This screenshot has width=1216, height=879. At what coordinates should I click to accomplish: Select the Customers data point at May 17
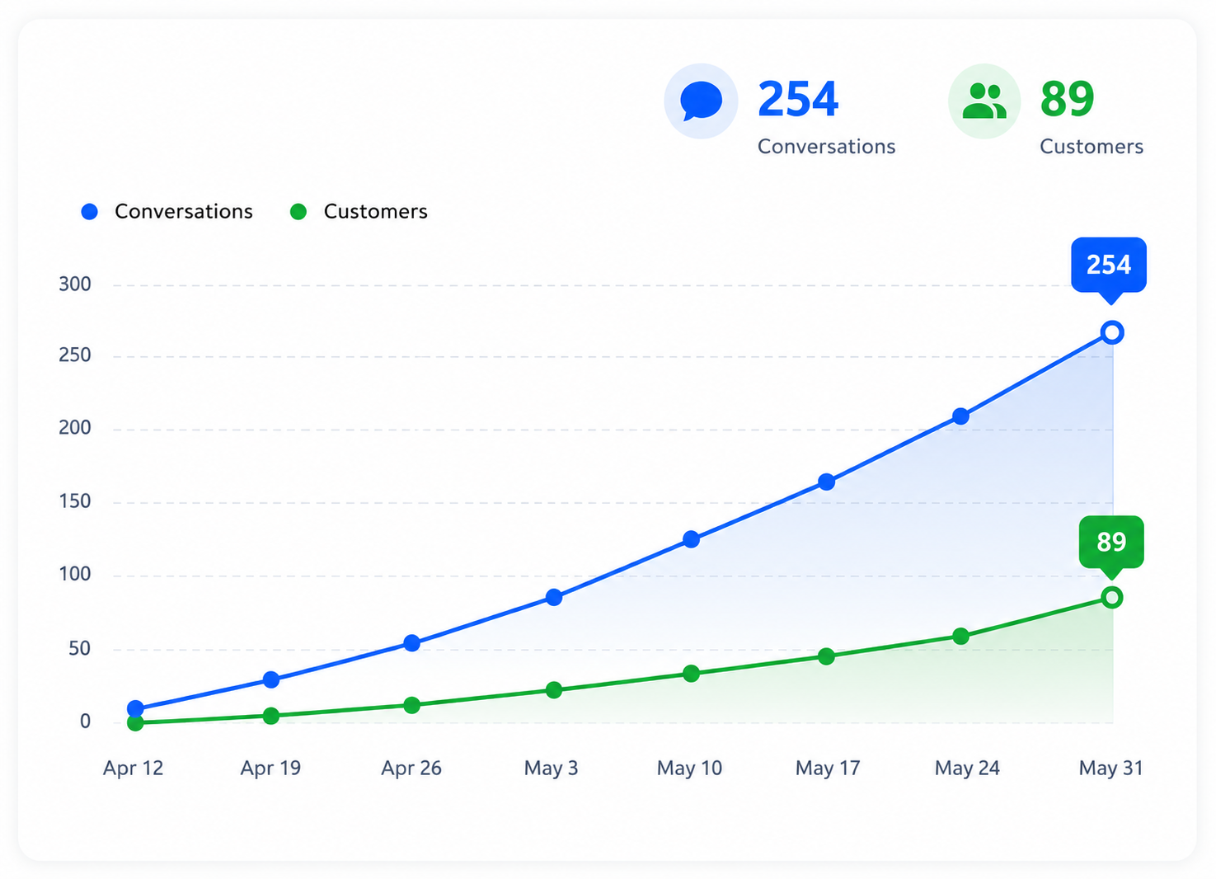coord(826,656)
